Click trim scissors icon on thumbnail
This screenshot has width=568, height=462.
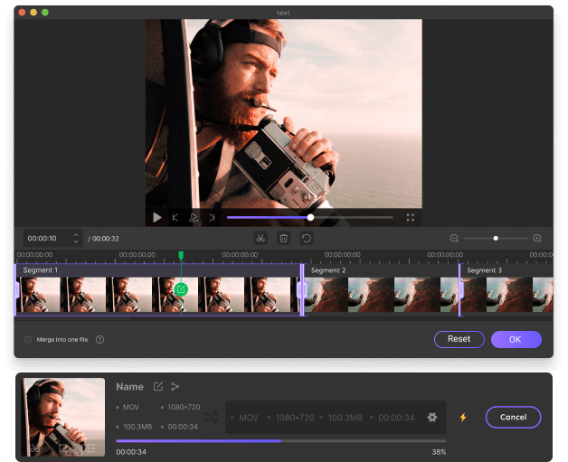[34, 448]
